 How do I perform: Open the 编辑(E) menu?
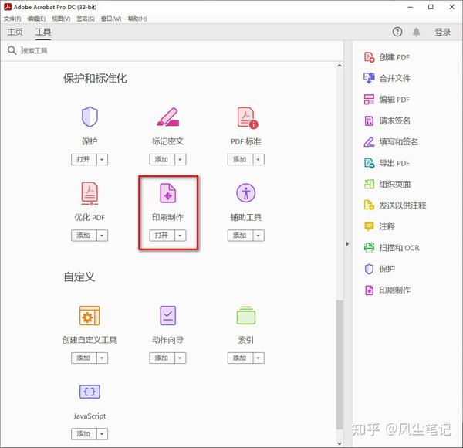point(36,19)
